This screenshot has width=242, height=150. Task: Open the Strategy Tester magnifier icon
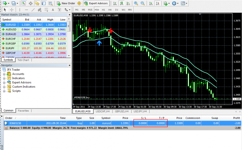click(x=51, y=4)
